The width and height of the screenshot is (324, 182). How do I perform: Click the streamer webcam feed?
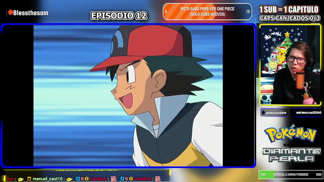click(290, 65)
